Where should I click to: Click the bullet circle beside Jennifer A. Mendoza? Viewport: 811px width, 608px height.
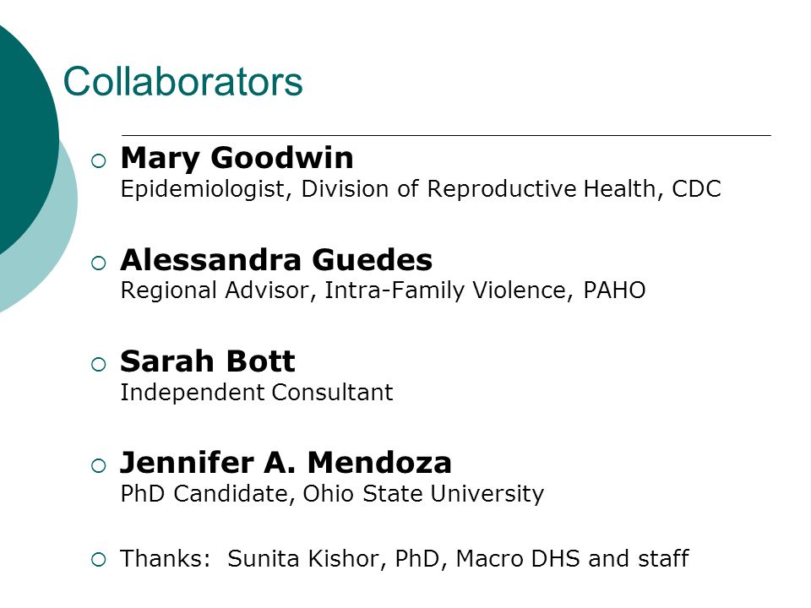[x=98, y=466]
